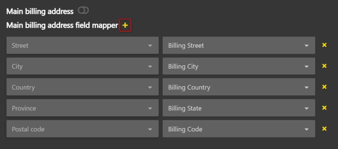Remove the Billing Country mapping row
This screenshot has height=149, width=338.
[x=324, y=87]
